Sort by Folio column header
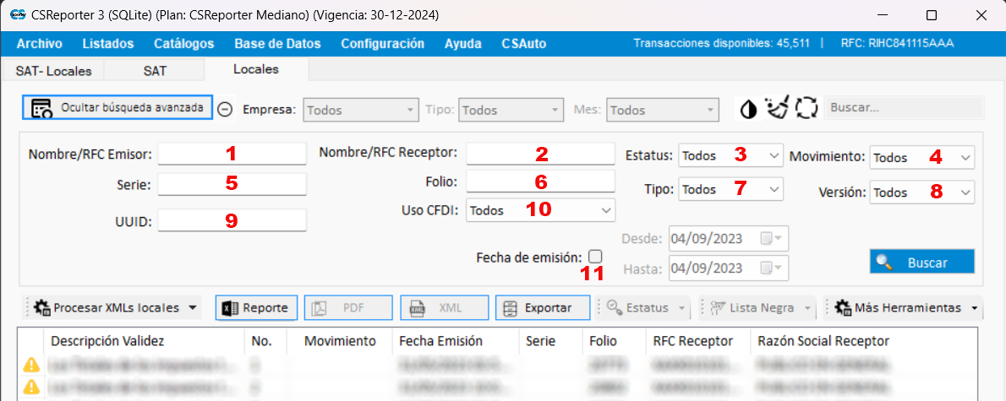The width and height of the screenshot is (1006, 401). point(615,341)
